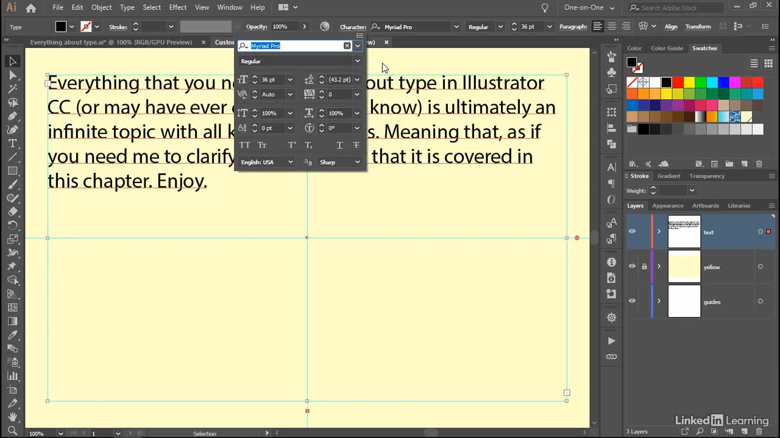Open English: USA language dropdown
780x438 pixels.
(x=267, y=162)
